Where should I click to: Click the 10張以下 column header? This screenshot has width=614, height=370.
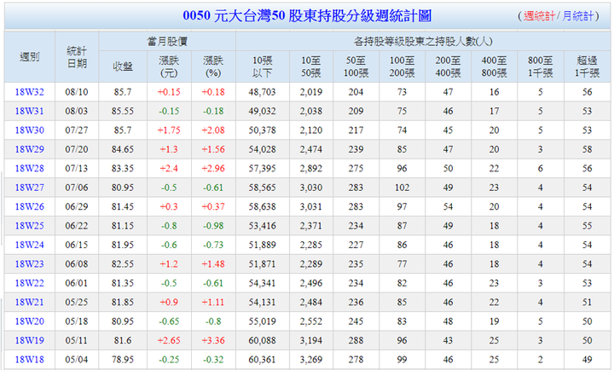point(263,66)
